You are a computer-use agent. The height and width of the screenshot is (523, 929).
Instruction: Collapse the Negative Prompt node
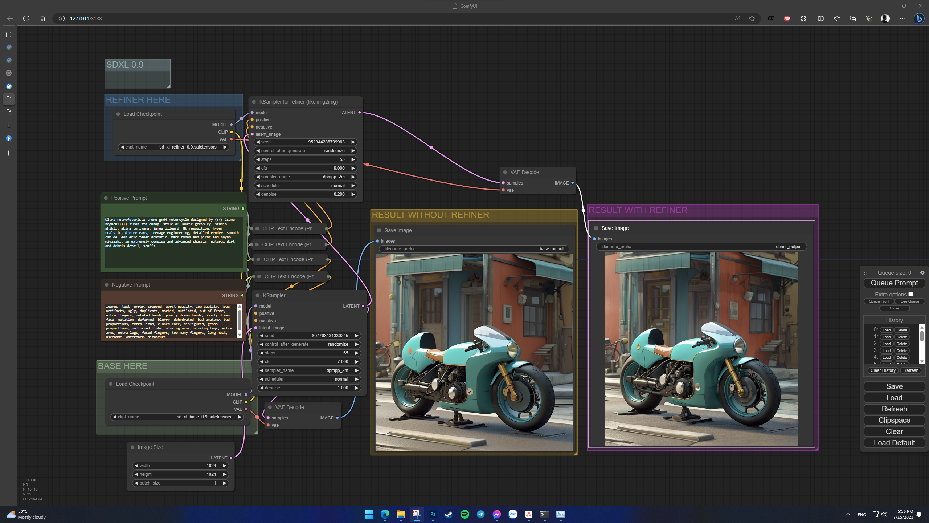pos(107,285)
